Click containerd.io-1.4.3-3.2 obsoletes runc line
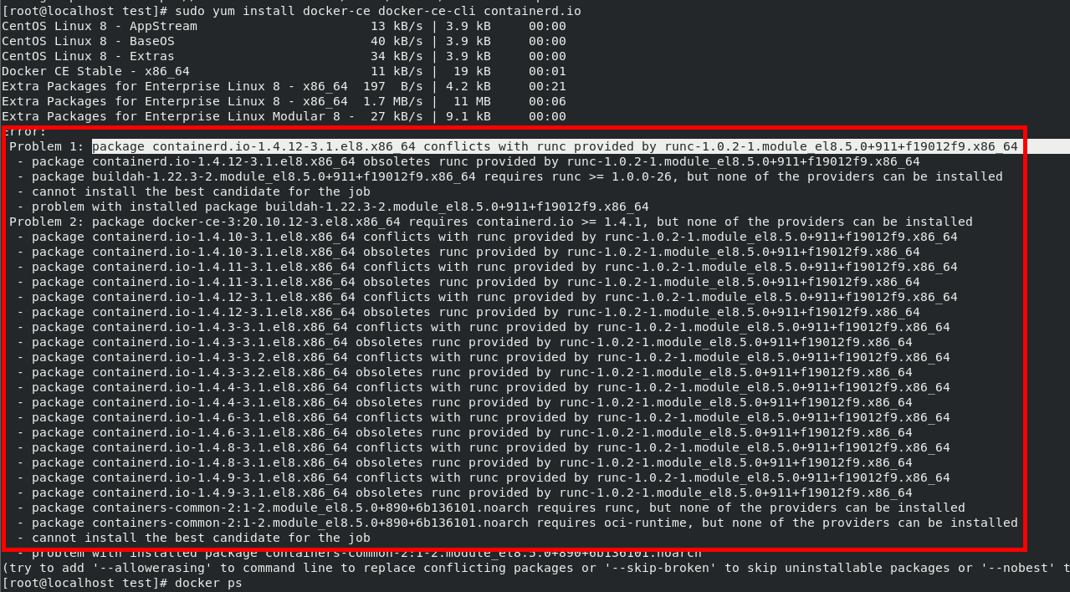This screenshot has height=592, width=1070. point(464,372)
